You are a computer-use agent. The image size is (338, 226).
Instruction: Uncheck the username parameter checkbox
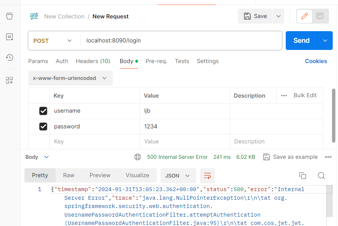click(x=43, y=111)
